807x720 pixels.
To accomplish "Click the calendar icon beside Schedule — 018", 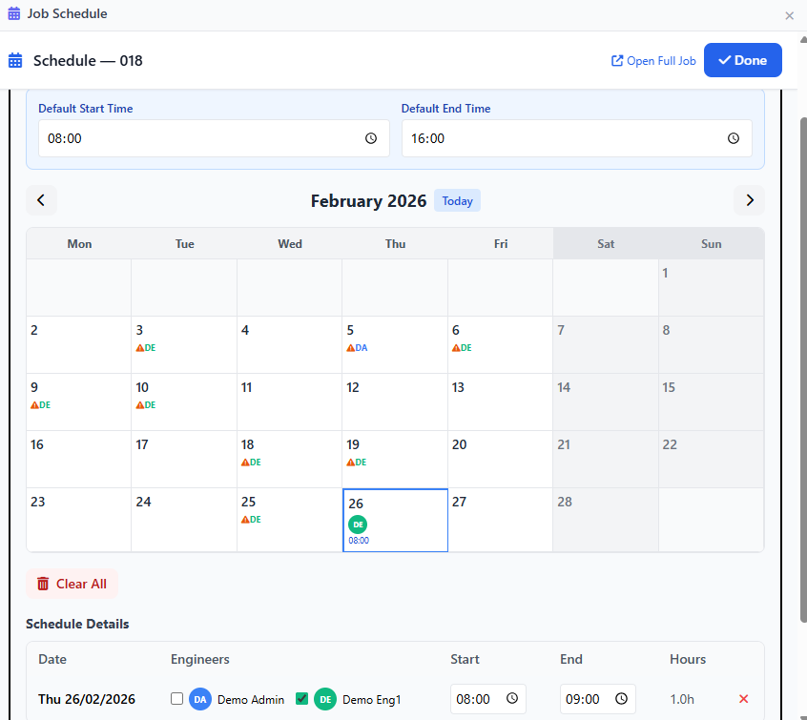I will 15,60.
